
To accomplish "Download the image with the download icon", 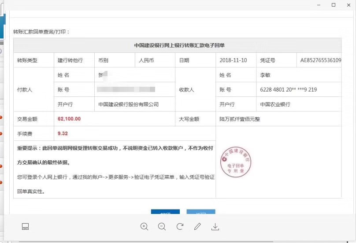I will click(x=215, y=227).
